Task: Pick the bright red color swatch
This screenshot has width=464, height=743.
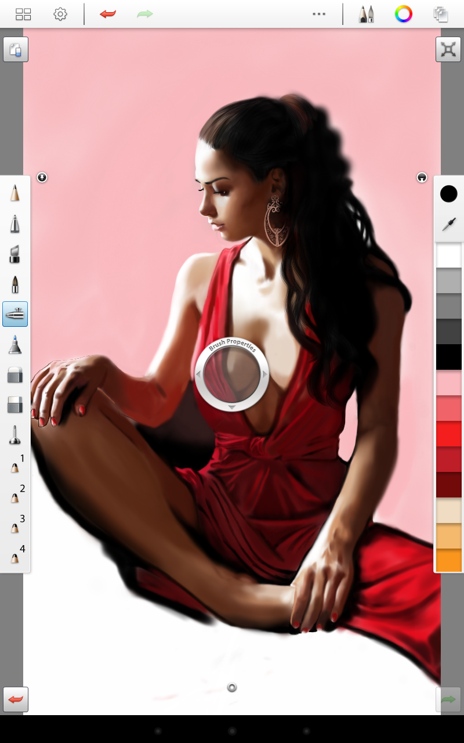Action: (x=449, y=434)
